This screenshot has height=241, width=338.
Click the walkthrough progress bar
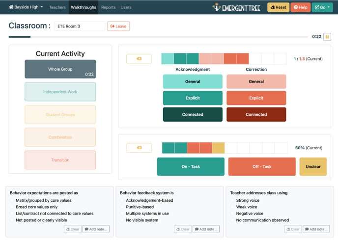click(157, 37)
